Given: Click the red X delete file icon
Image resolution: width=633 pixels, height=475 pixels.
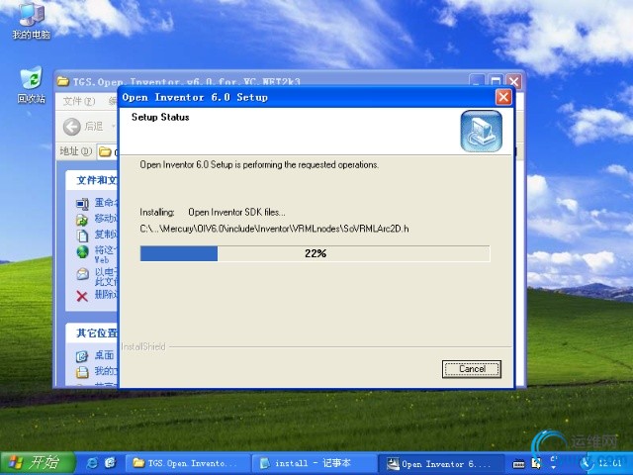Looking at the screenshot, I should coord(82,296).
